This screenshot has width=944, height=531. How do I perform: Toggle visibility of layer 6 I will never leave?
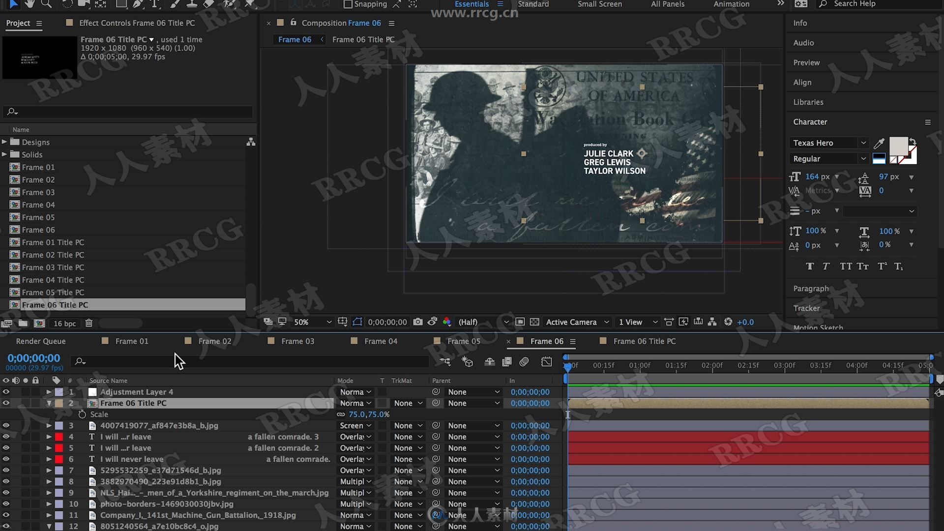click(x=6, y=458)
